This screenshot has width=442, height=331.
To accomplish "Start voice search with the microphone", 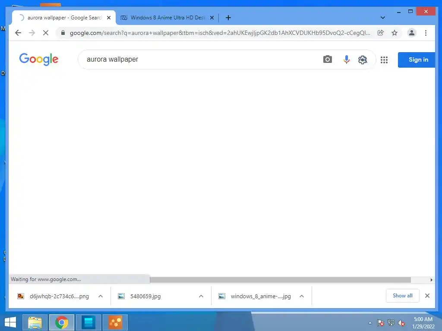I will (347, 59).
